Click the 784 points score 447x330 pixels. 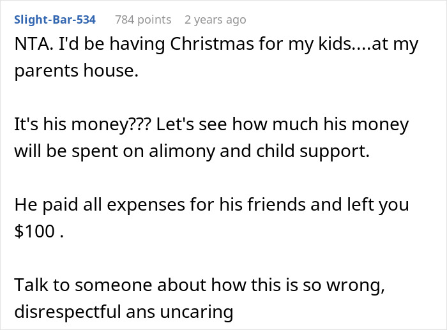coord(143,20)
